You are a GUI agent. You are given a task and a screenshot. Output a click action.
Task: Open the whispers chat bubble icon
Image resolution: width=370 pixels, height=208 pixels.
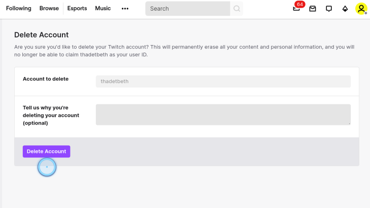coord(329,9)
